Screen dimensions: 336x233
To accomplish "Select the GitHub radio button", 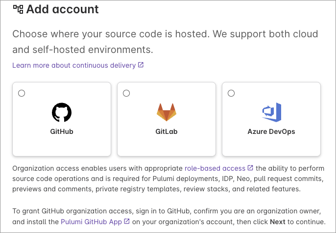I will pos(22,93).
